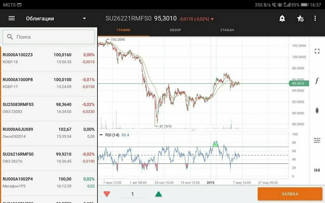Select the quantity field showing 1
Viewport: 325px width, 203px height.
pyautogui.click(x=133, y=194)
